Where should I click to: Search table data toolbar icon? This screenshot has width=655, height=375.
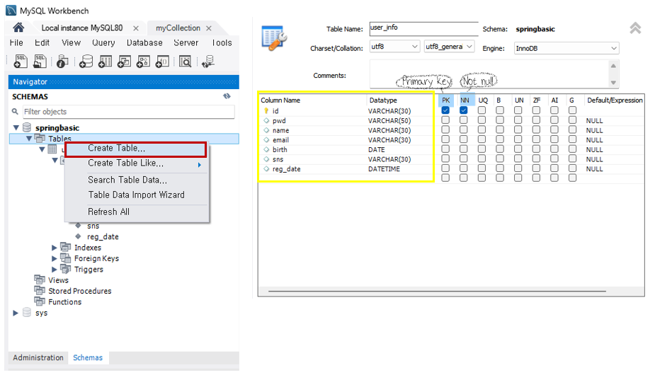tap(185, 62)
